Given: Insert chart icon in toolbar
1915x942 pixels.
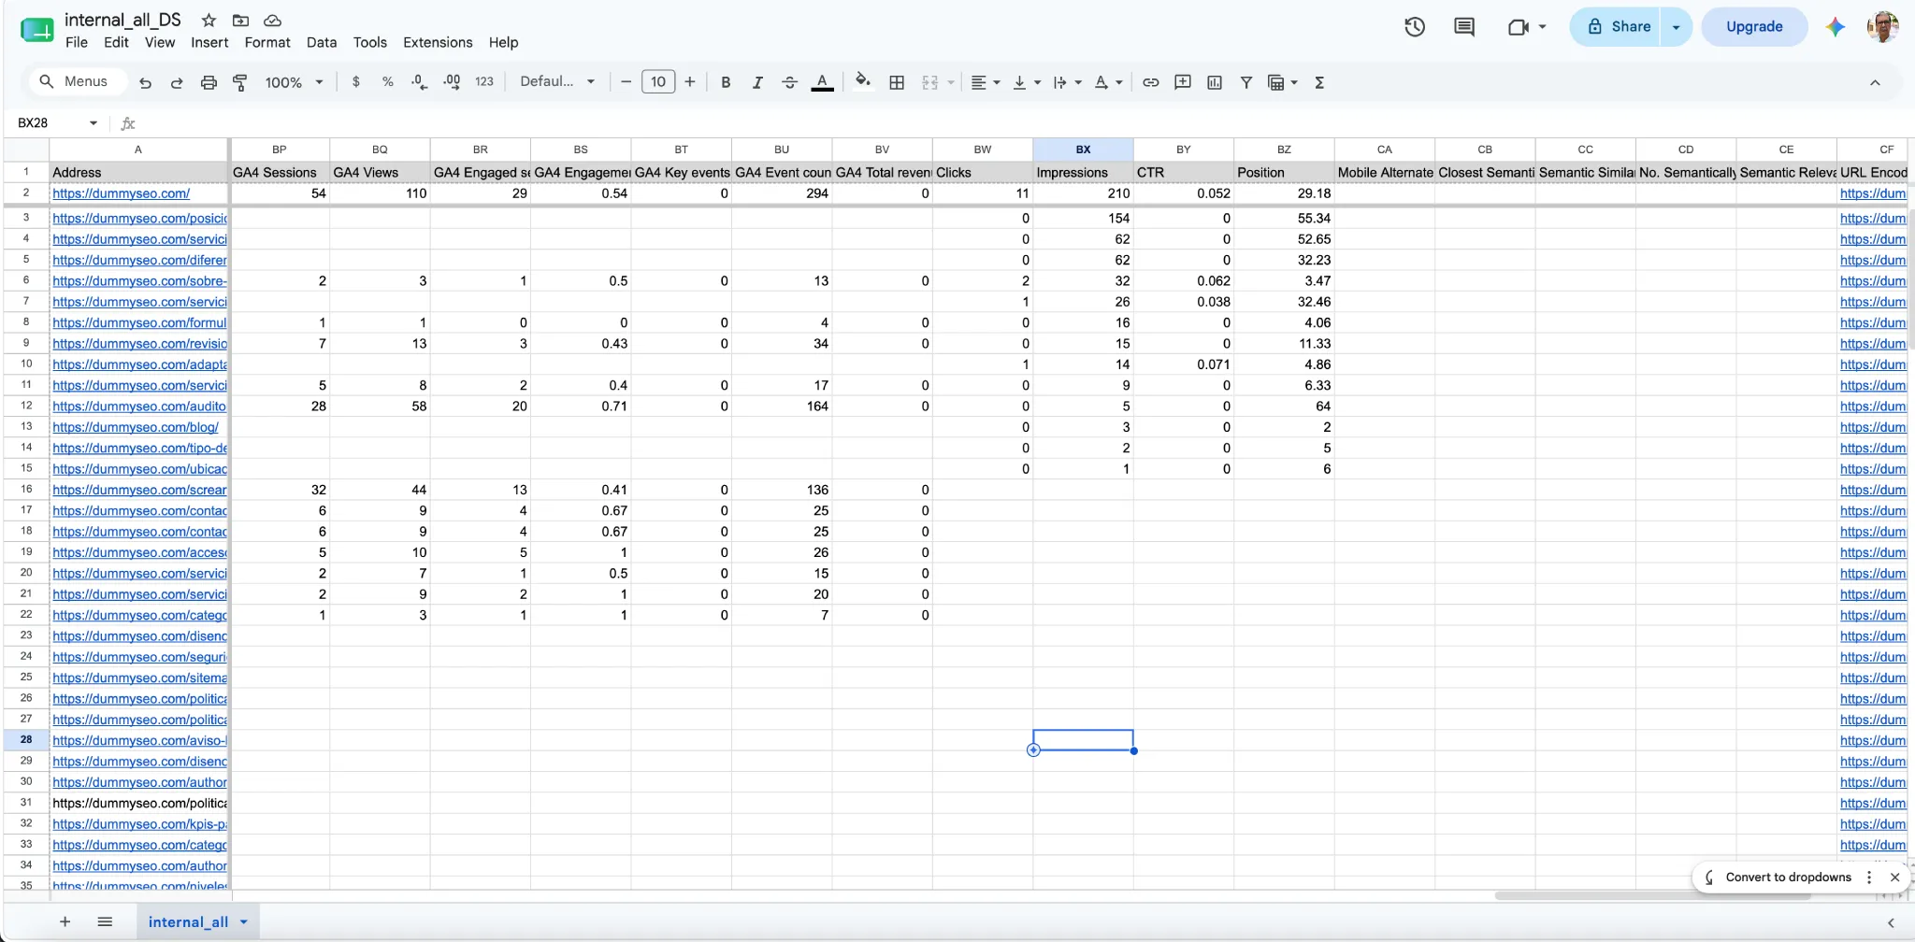Looking at the screenshot, I should click(x=1215, y=82).
